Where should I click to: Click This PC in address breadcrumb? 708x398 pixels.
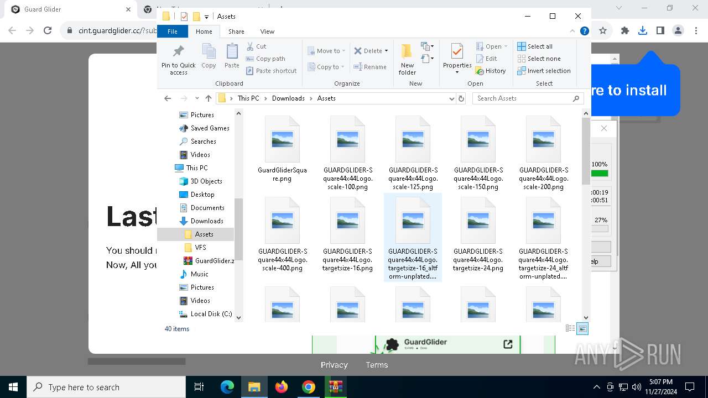248,98
